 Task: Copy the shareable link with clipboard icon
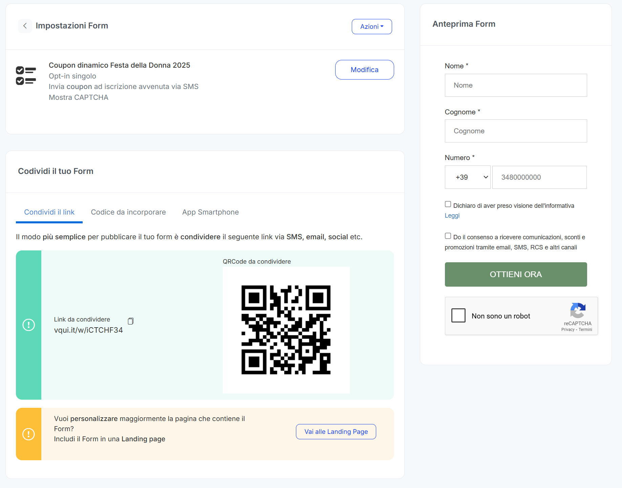pos(131,321)
